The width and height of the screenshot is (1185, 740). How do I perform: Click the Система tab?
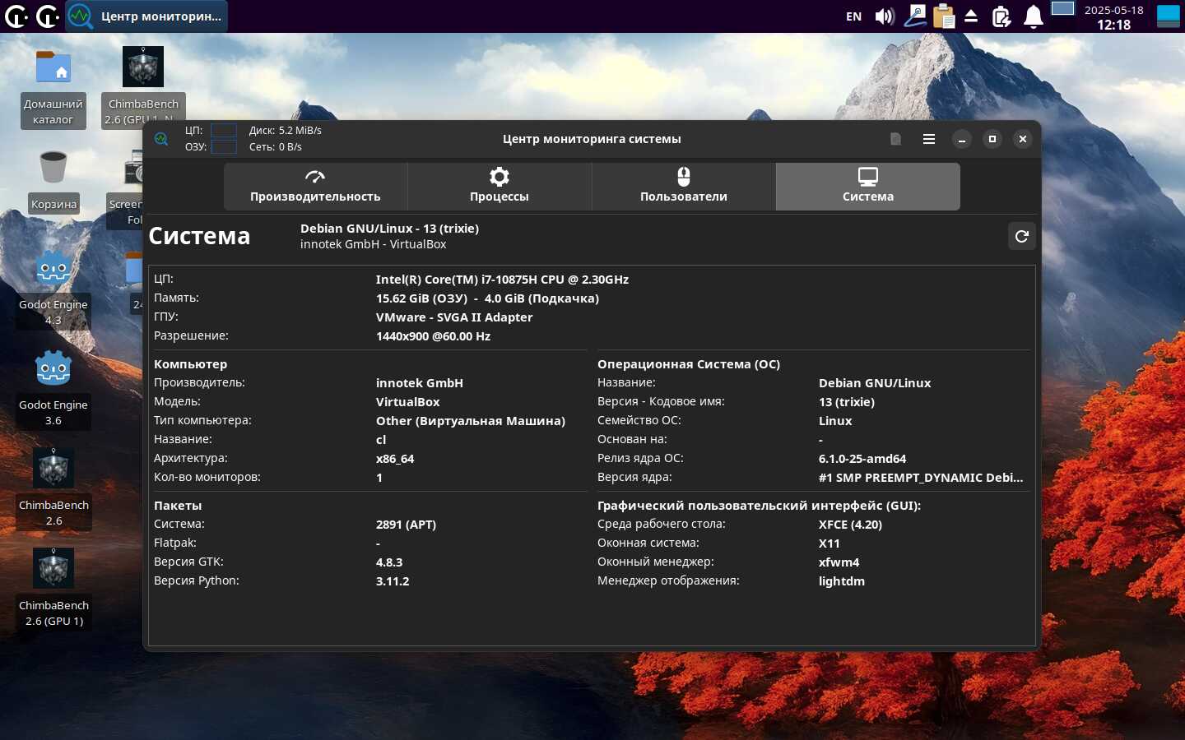tap(867, 187)
